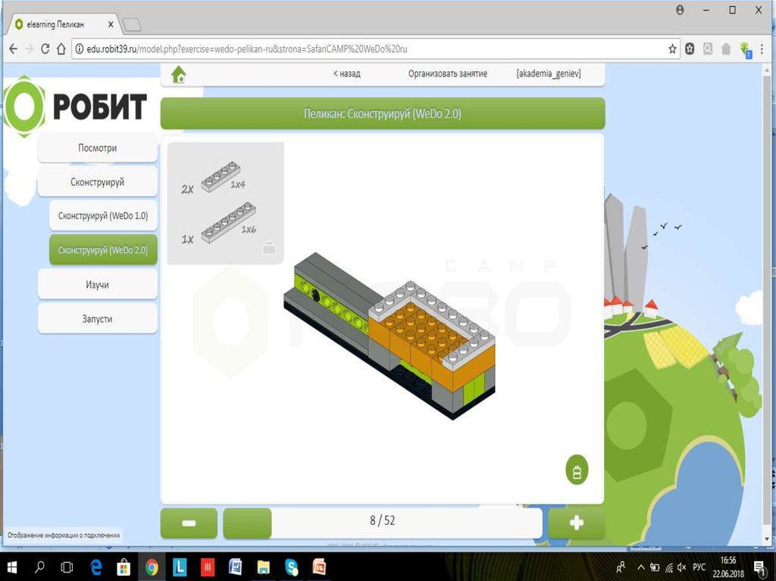Toggle the muted volume icon in tray
This screenshot has height=581, width=776.
(x=681, y=567)
